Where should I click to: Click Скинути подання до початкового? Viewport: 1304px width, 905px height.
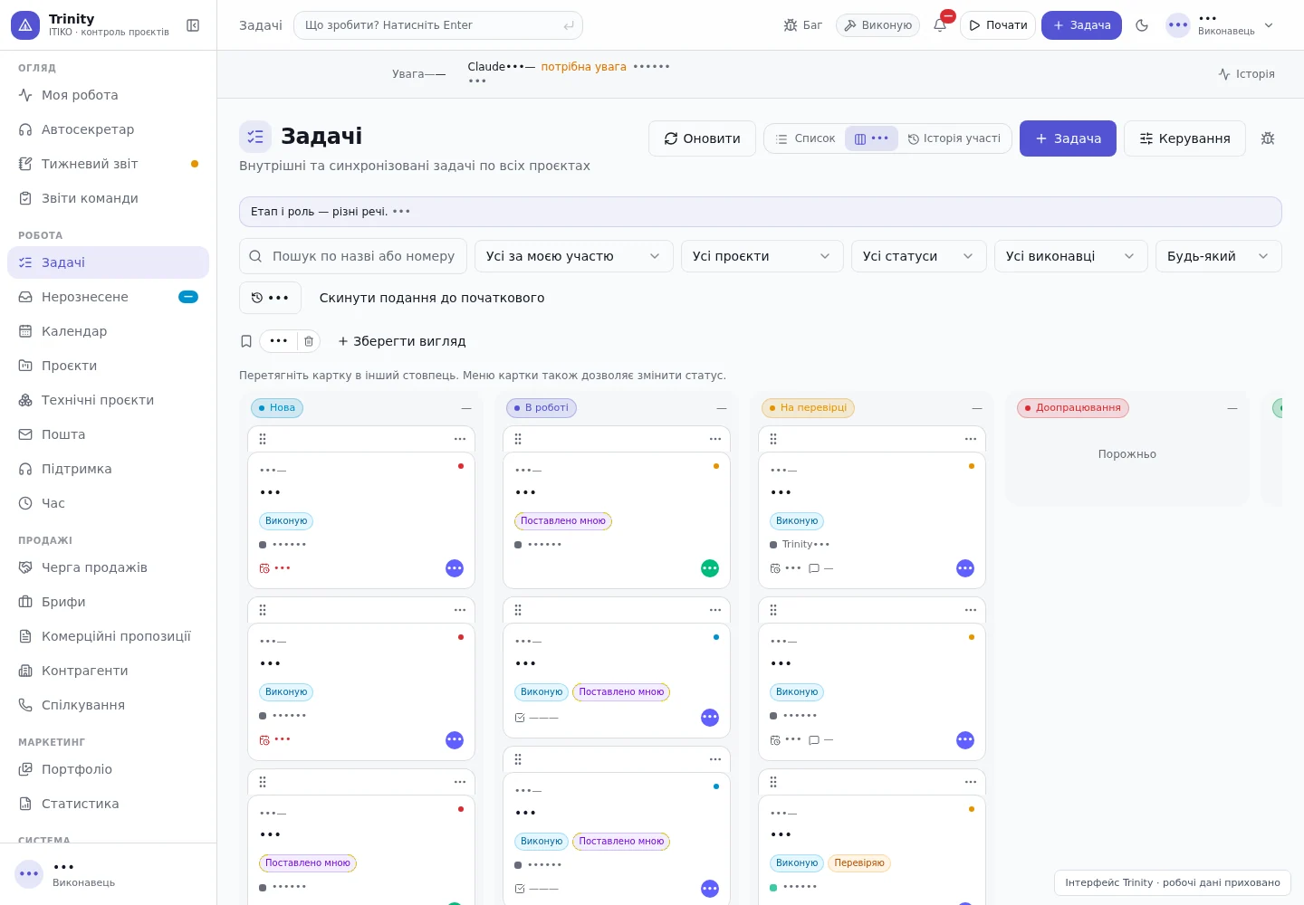pyautogui.click(x=432, y=298)
